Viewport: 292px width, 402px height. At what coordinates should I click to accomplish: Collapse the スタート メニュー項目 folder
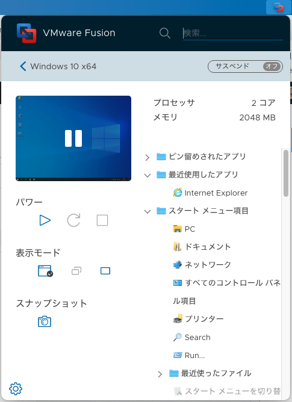click(x=148, y=211)
